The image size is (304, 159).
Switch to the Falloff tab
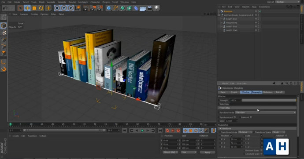click(279, 92)
